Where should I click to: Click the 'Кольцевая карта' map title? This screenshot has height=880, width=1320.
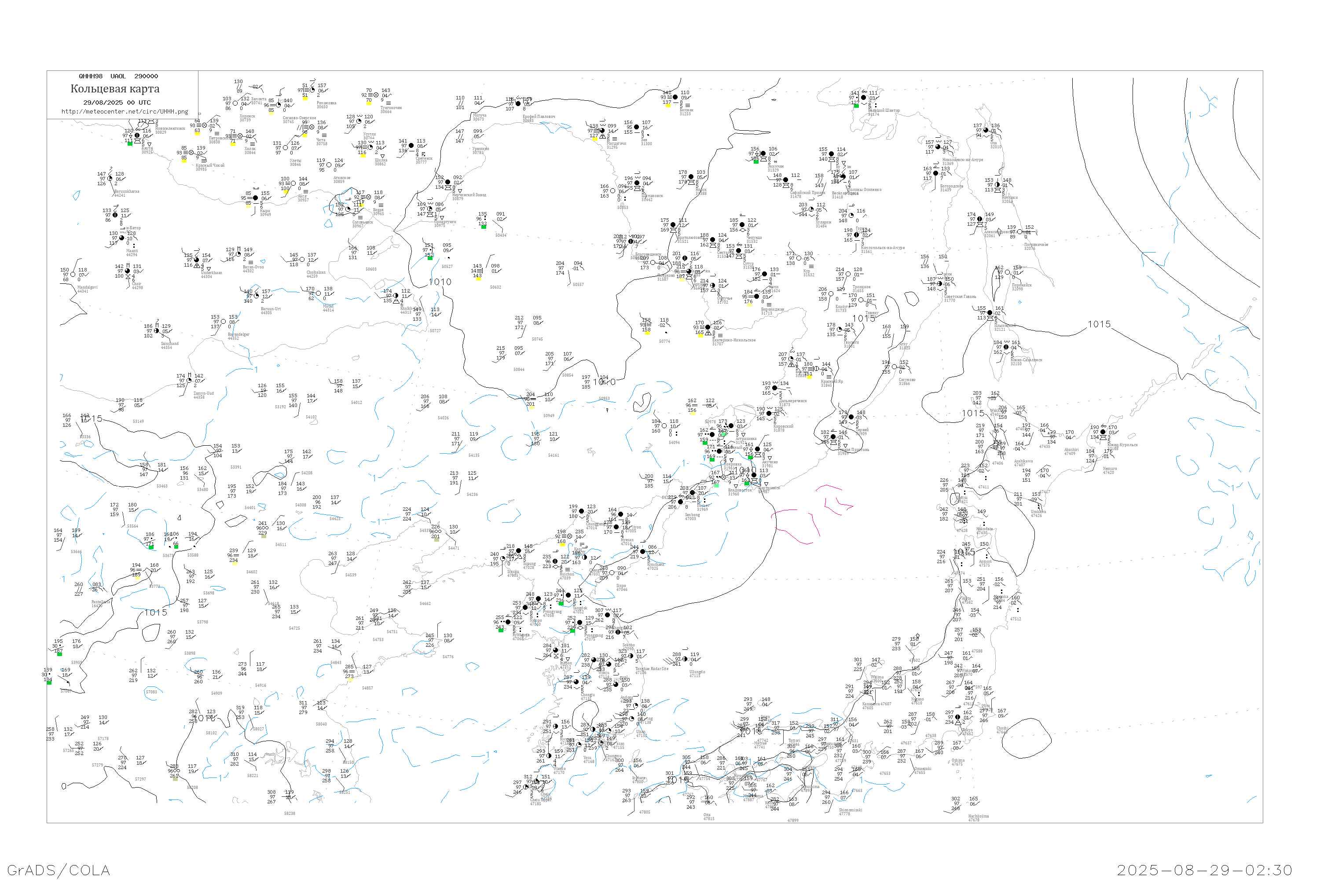click(115, 89)
